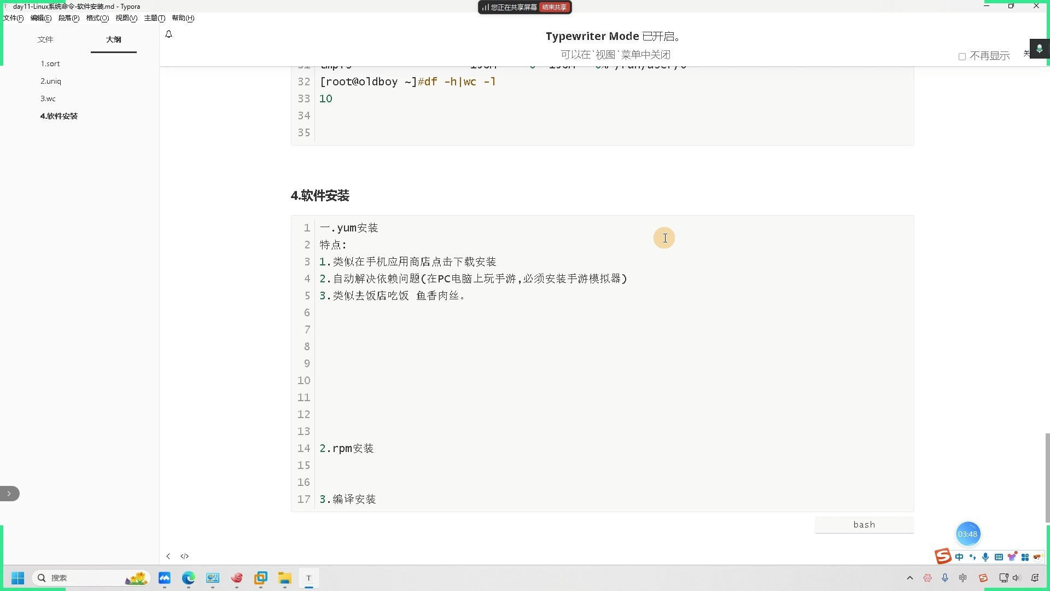Open VMware Workstation in taskbar

click(x=261, y=578)
